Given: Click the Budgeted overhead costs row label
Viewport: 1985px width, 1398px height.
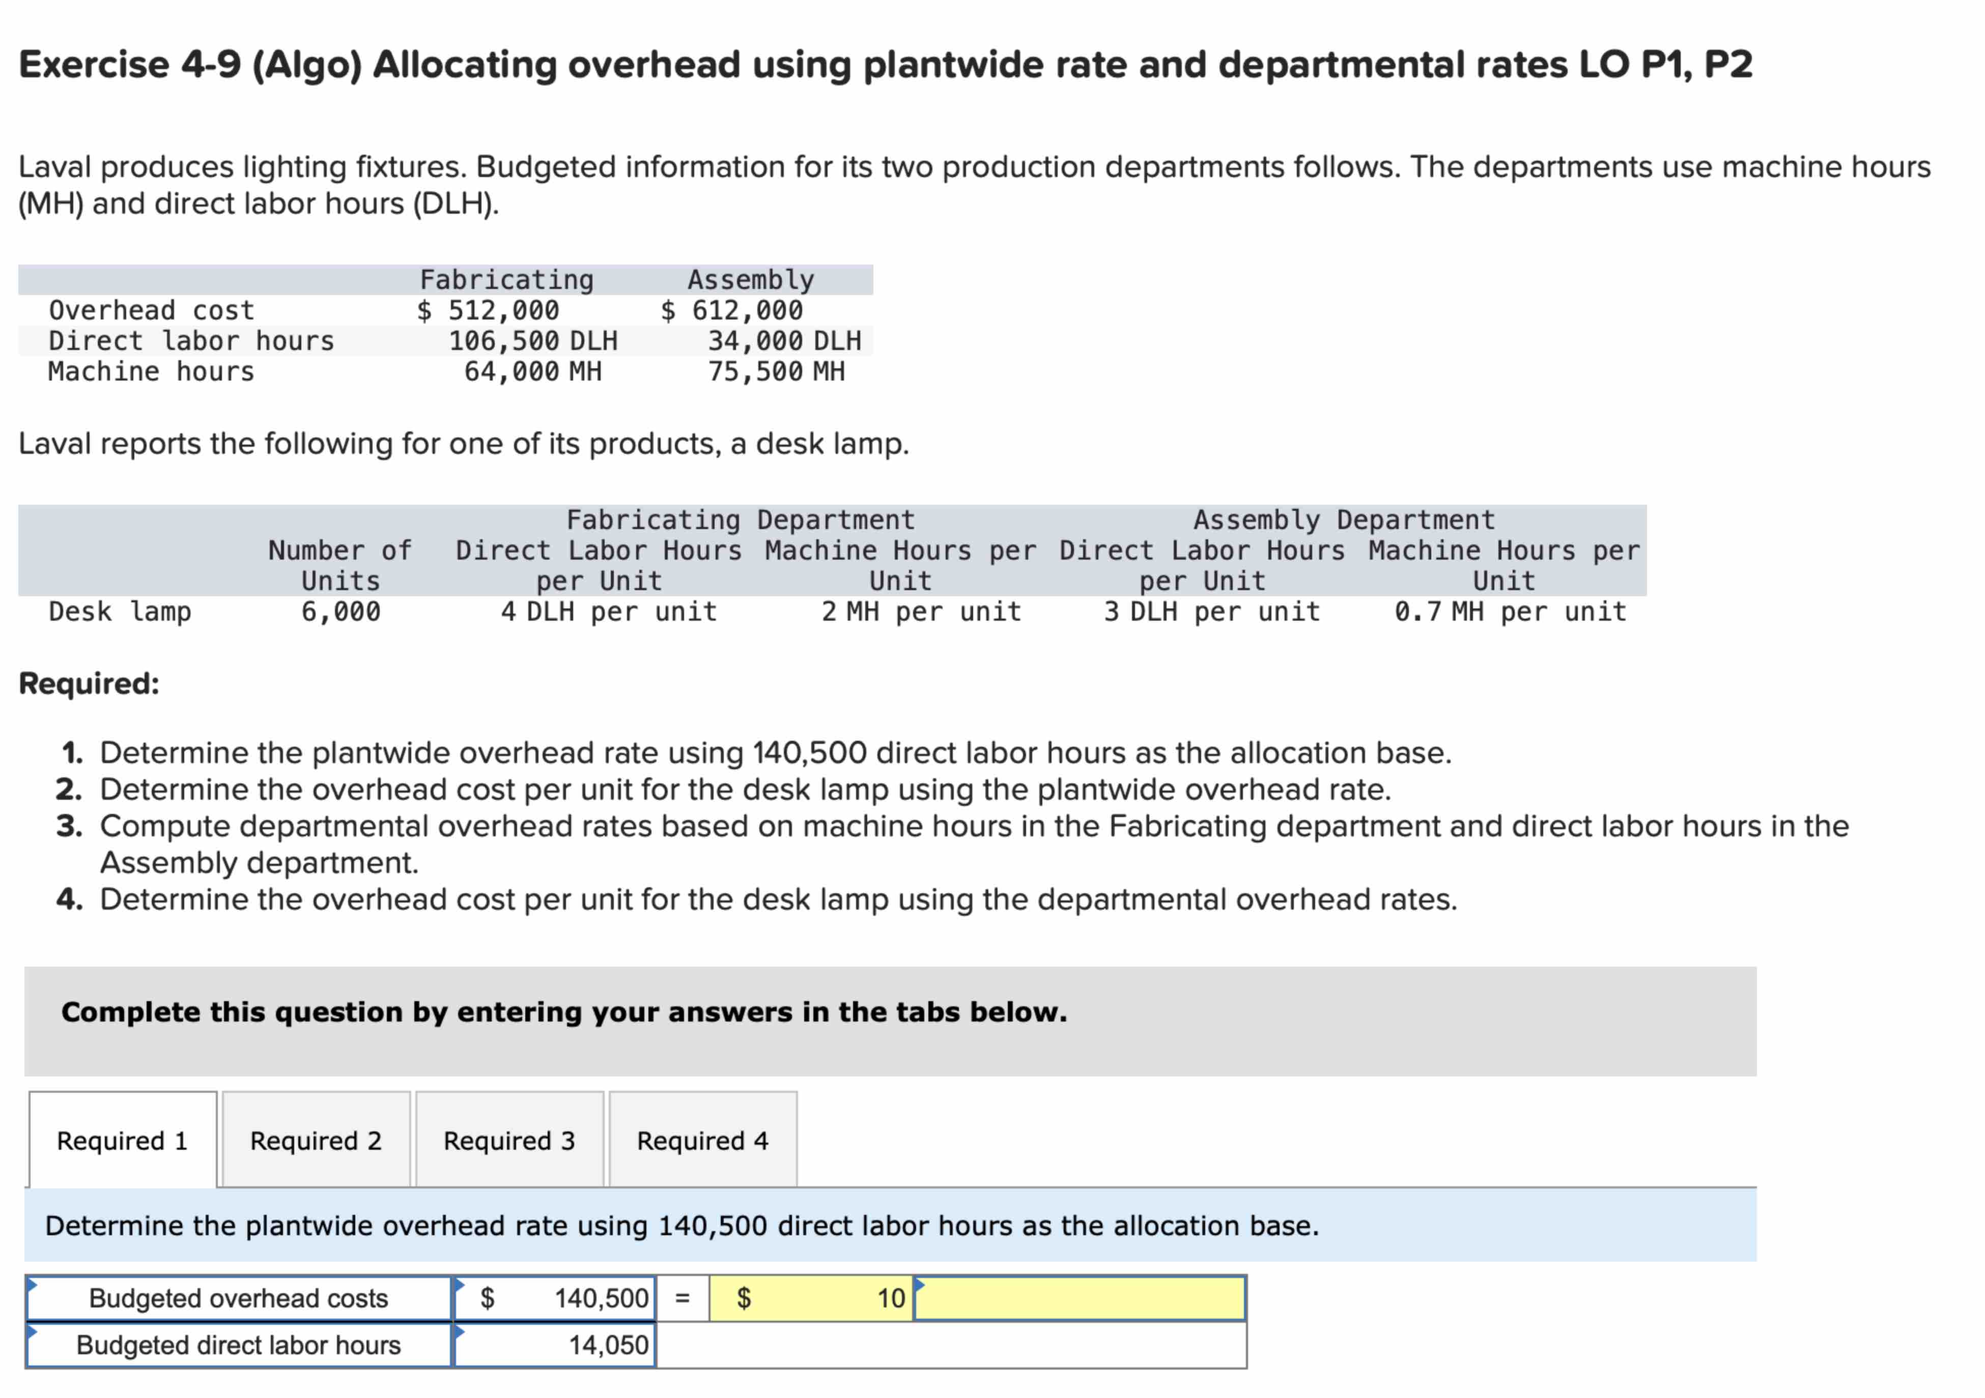Looking at the screenshot, I should point(238,1298).
